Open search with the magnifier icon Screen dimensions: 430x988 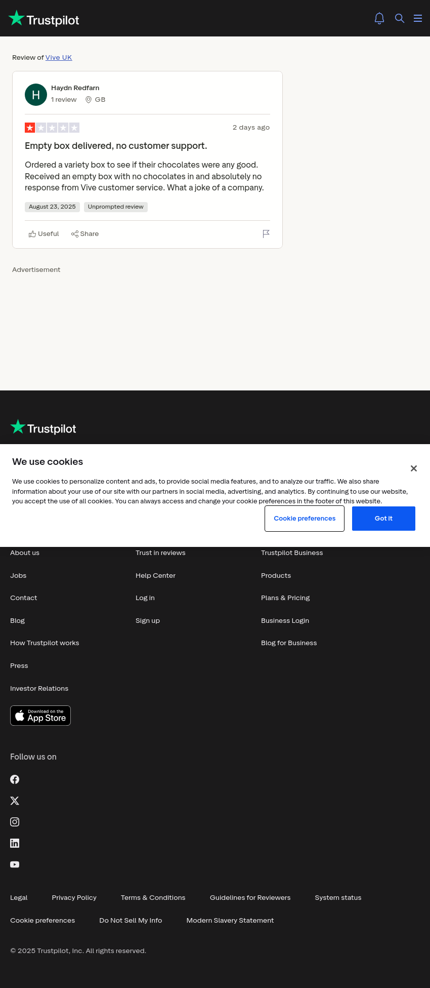click(400, 18)
